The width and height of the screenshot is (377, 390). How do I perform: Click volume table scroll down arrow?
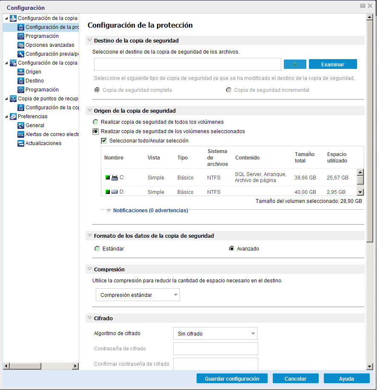(360, 192)
